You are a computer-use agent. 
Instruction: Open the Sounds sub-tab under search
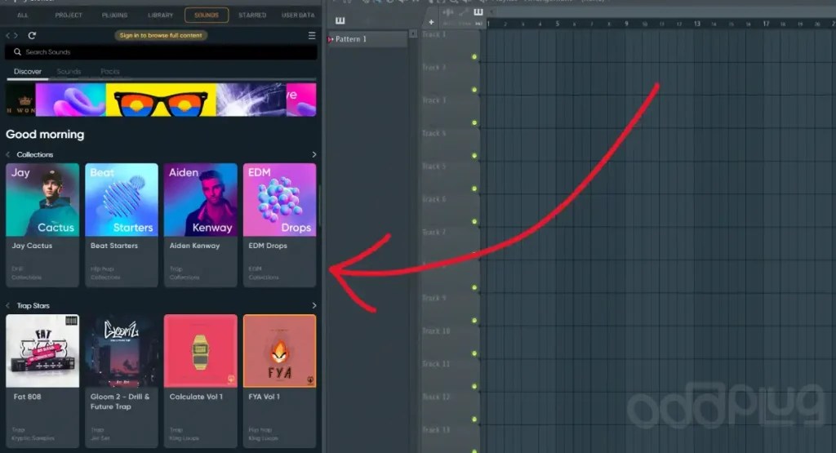click(69, 71)
